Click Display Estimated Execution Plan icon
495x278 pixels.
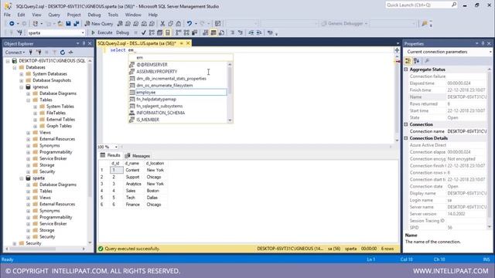[x=152, y=32]
